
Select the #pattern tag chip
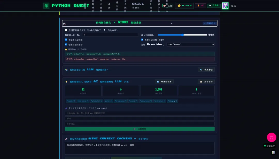tap(109, 101)
